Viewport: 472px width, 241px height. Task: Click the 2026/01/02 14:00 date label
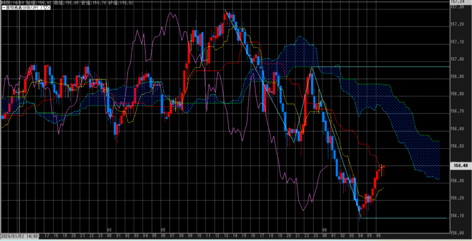[x=19, y=235]
